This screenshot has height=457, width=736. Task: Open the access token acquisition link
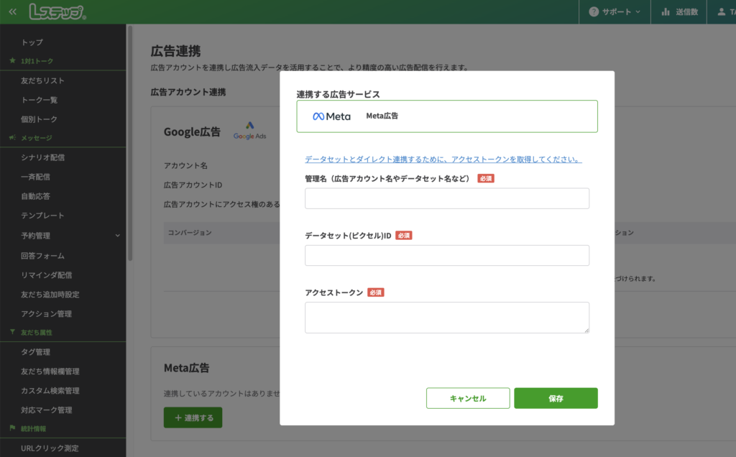pyautogui.click(x=443, y=159)
